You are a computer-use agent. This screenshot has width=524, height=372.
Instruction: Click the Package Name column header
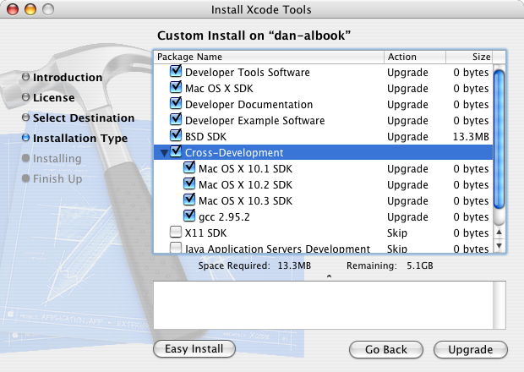268,57
